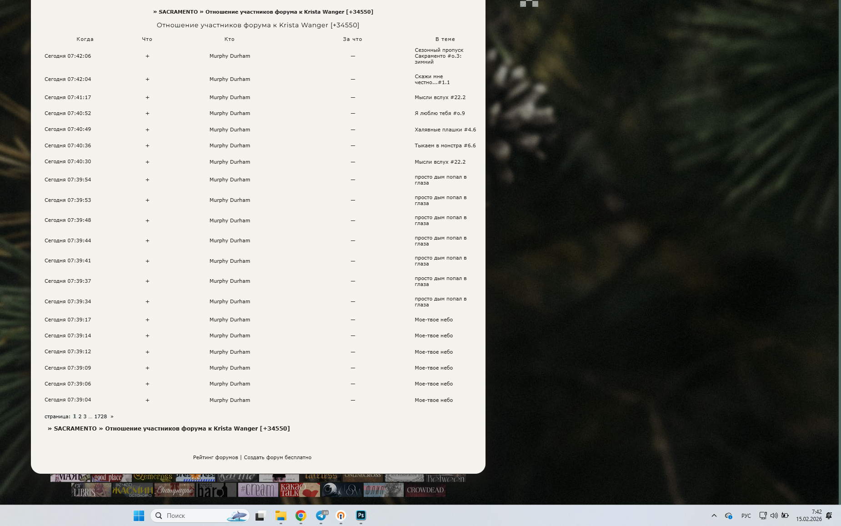Go to page 2 of reputation list
The height and width of the screenshot is (526, 841).
(x=80, y=416)
